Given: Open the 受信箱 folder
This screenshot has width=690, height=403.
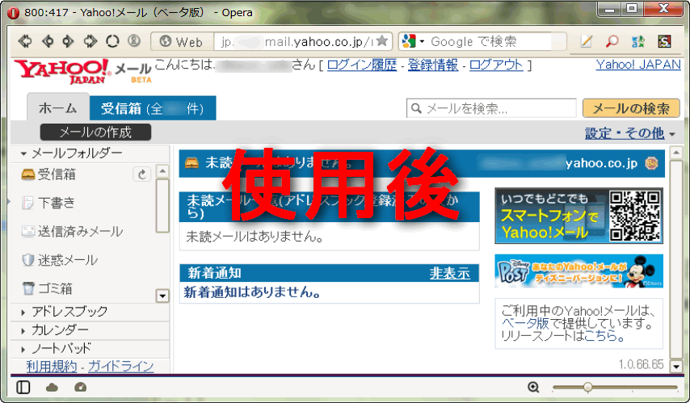Looking at the screenshot, I should click(x=48, y=174).
